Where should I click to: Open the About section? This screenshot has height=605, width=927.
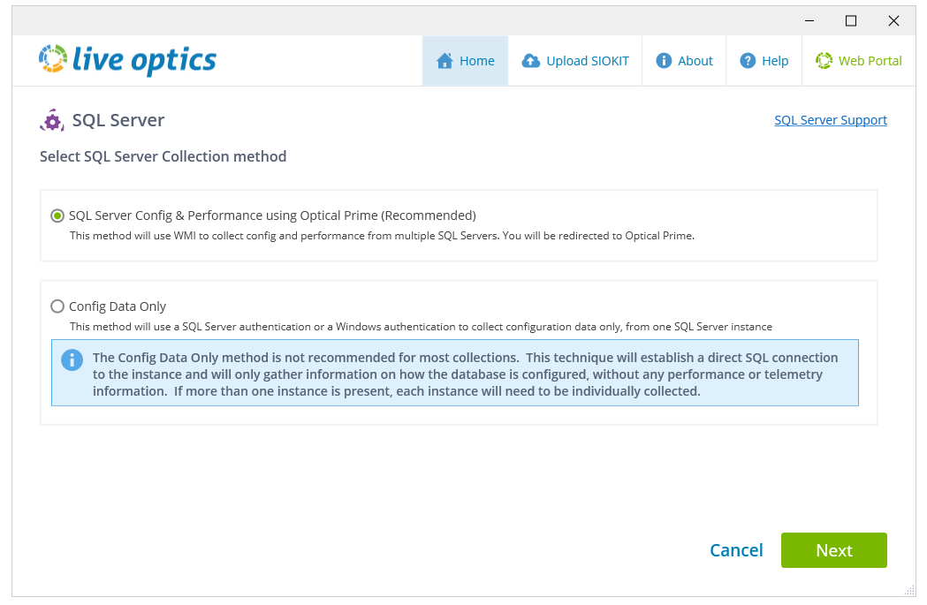click(684, 60)
